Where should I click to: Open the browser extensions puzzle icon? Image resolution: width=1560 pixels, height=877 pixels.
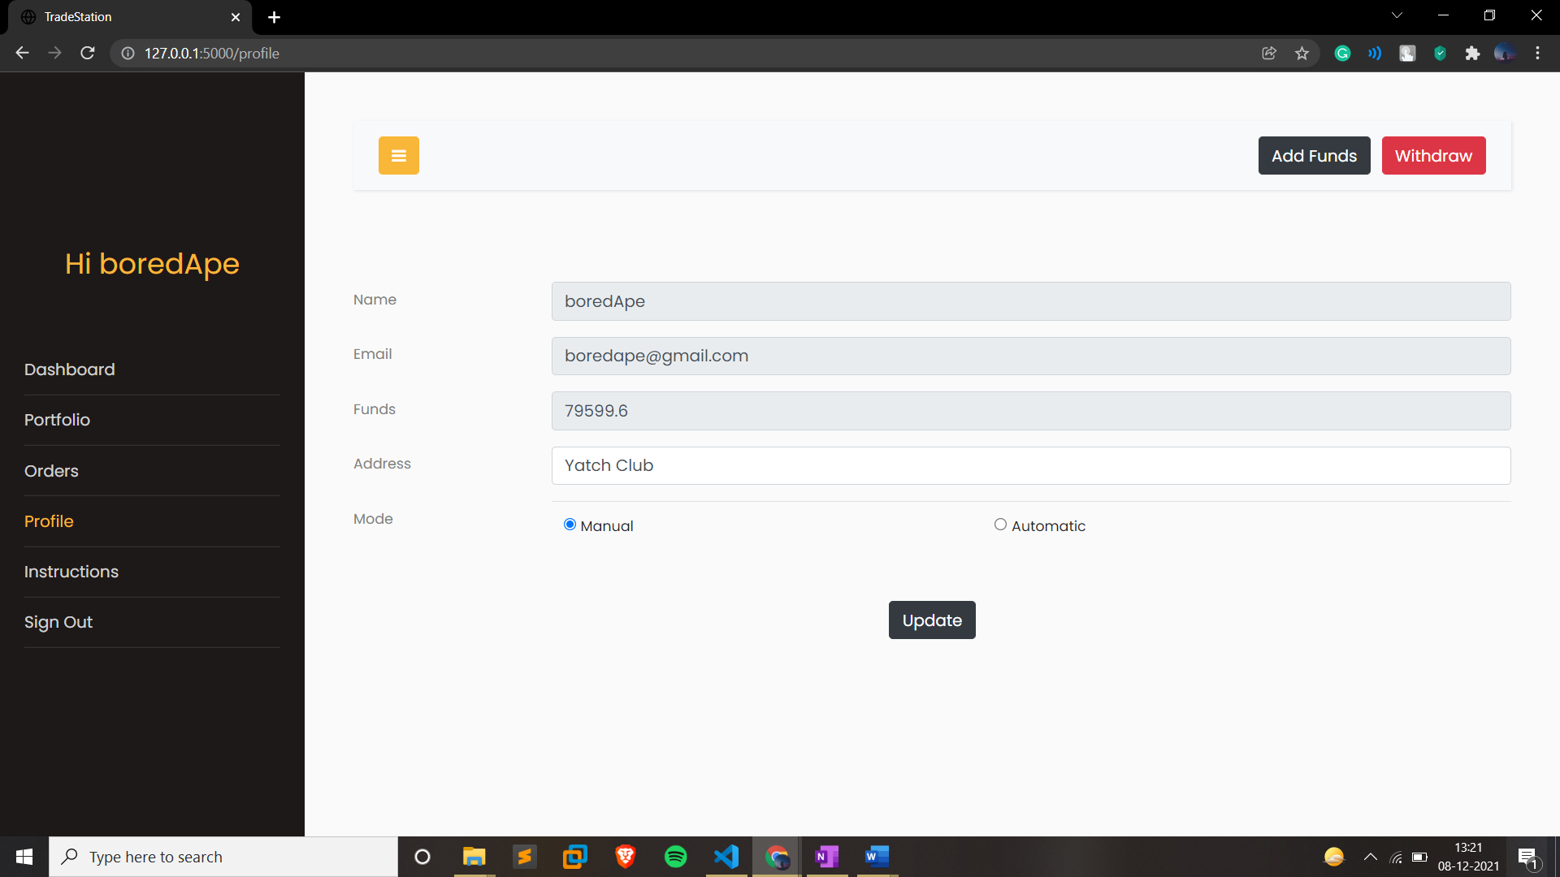(1471, 54)
